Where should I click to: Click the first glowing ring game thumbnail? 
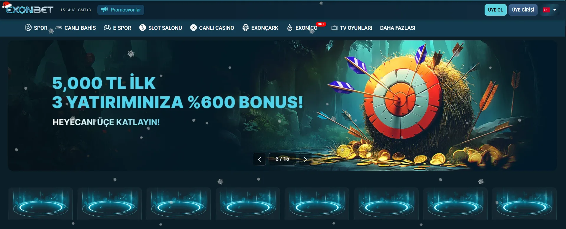pos(41,203)
